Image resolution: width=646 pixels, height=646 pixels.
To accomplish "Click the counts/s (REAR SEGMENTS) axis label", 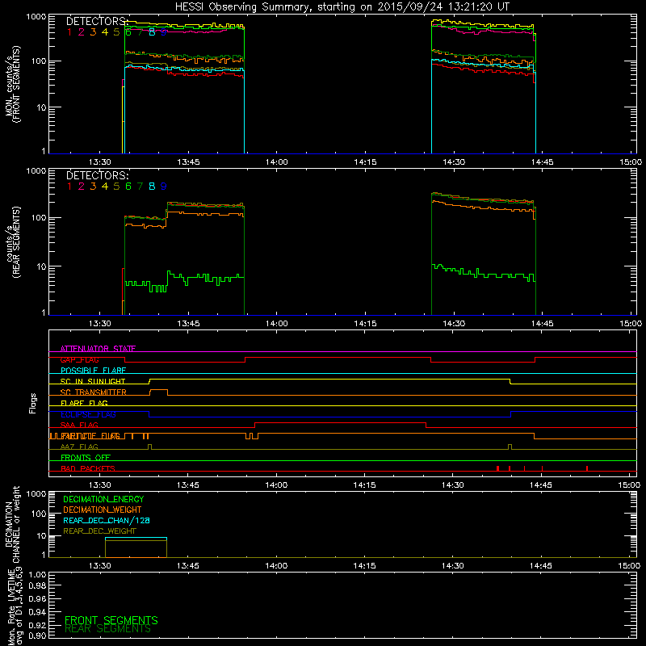I will point(13,242).
